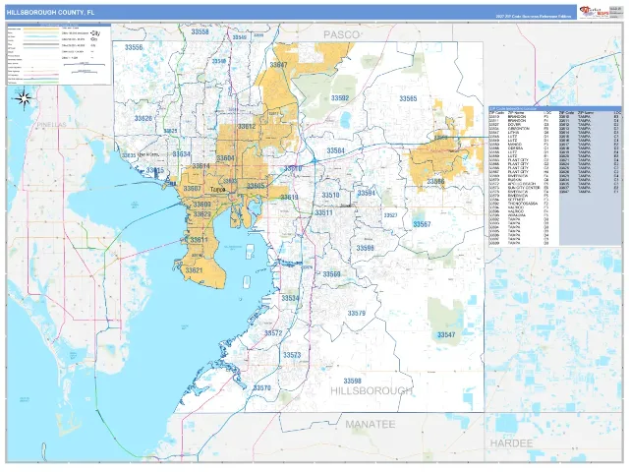Click ZIP code label 33598
The height and width of the screenshot is (472, 629).
pos(352,381)
